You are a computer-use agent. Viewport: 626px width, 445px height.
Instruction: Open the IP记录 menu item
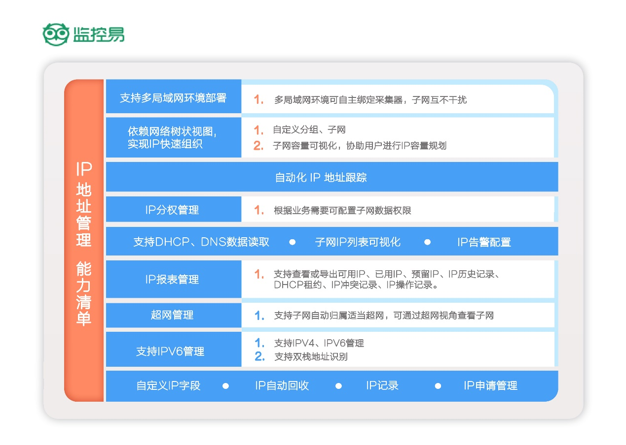coord(382,386)
